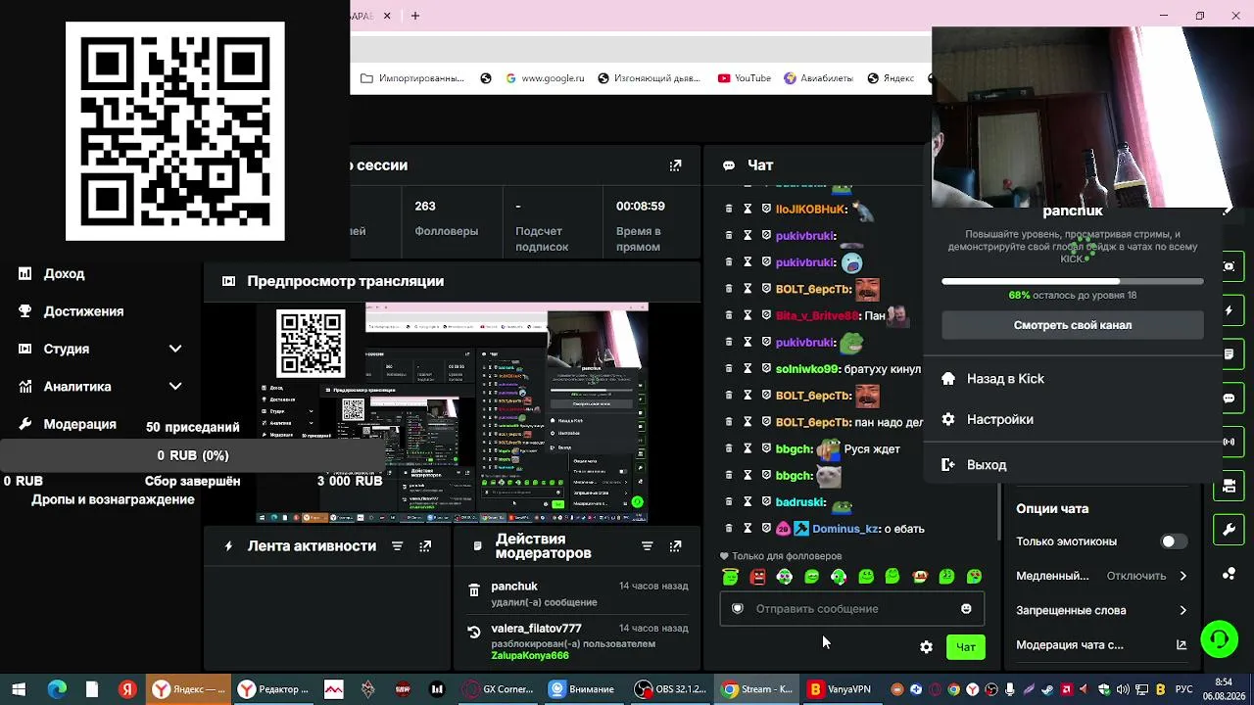Screen dimensions: 1254x705
Task: Click the wrench icon in the right sidebar
Action: pyautogui.click(x=1230, y=530)
